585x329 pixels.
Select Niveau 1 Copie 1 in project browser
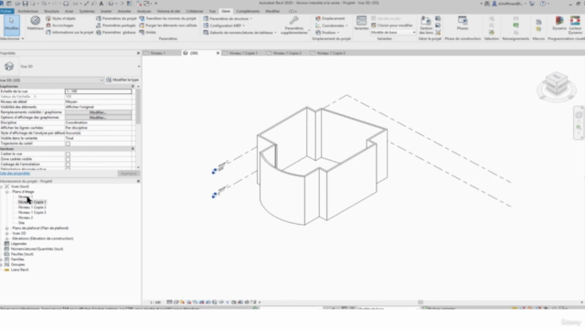click(32, 202)
